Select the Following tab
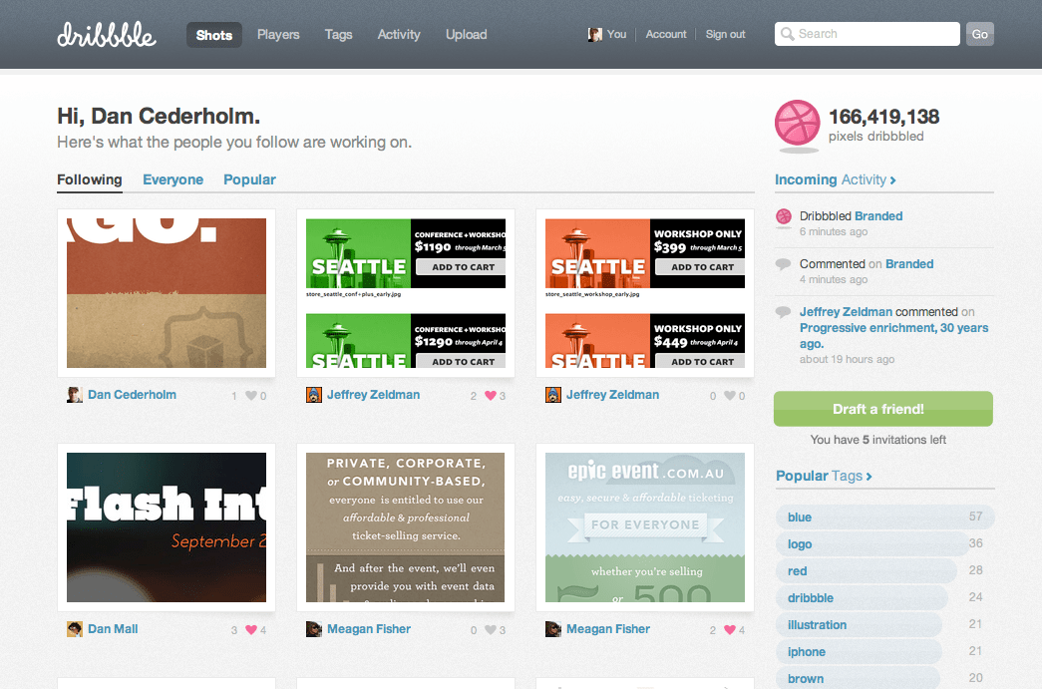This screenshot has width=1042, height=689. [90, 180]
